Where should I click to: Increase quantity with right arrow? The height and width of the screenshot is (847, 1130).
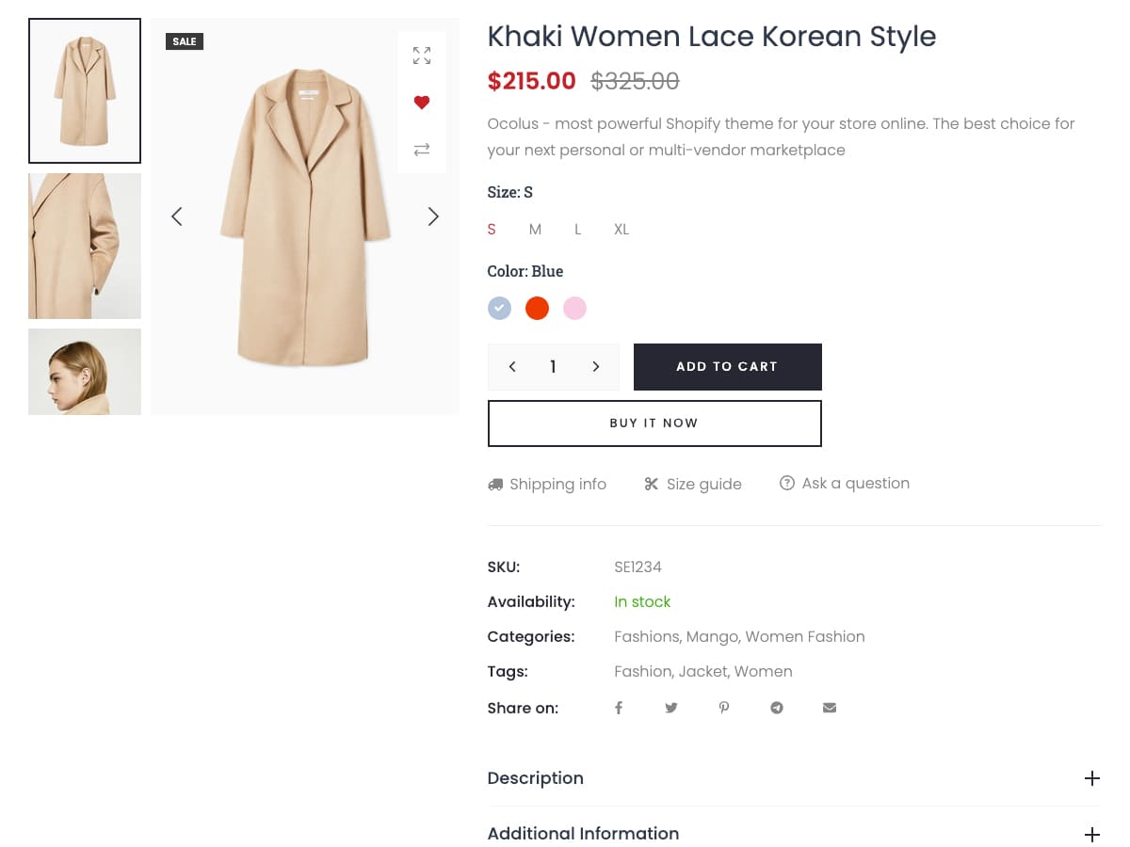pos(595,367)
